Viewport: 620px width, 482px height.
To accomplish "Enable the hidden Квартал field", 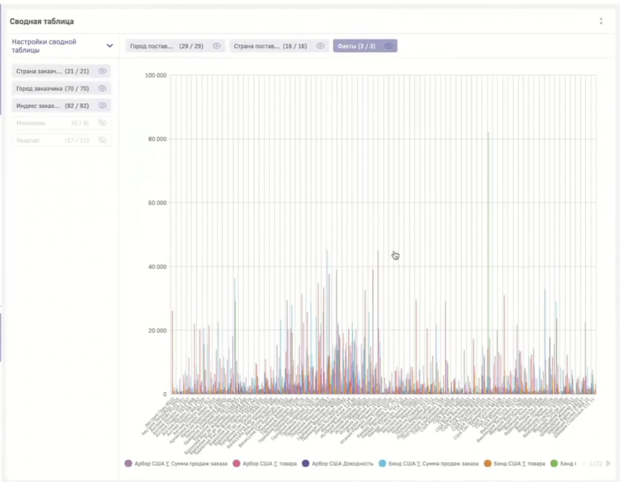I will pos(102,140).
